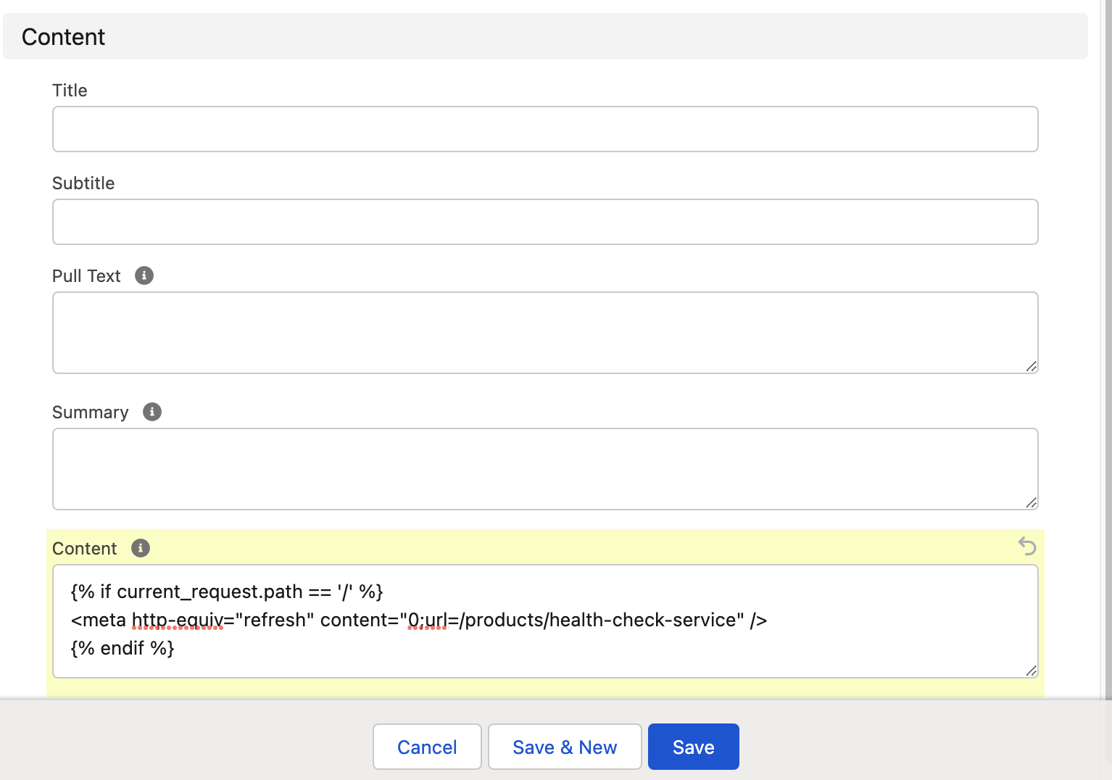Choose Save & New
Image resolution: width=1112 pixels, height=780 pixels.
(x=565, y=747)
